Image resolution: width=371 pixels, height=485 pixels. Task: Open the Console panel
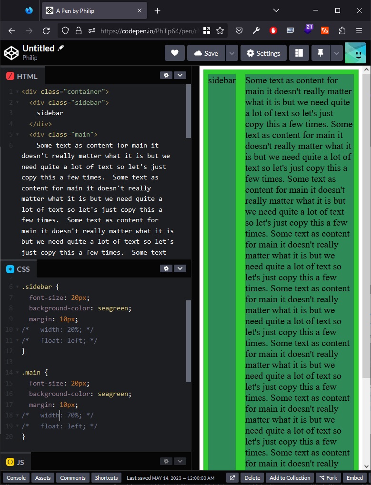pos(16,478)
